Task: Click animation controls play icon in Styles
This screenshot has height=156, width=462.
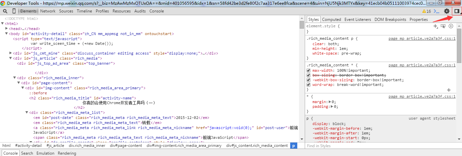Action: [451, 26]
